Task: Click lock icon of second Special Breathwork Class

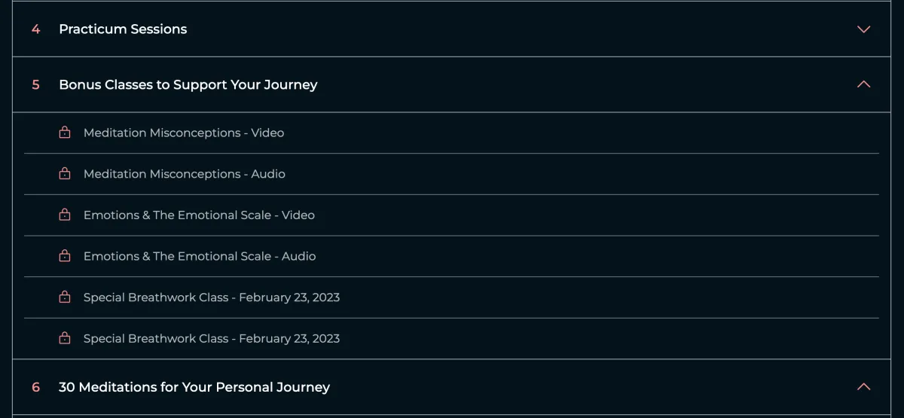Action: pyautogui.click(x=65, y=338)
